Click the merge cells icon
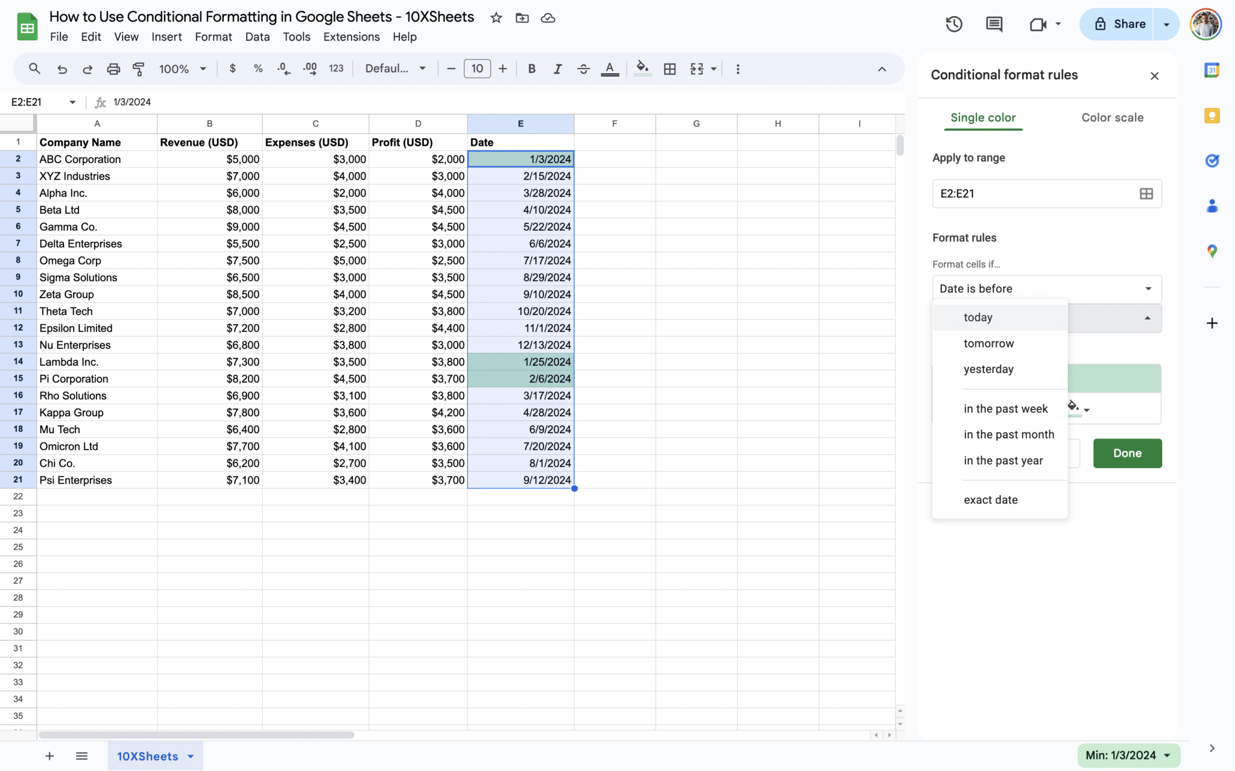The width and height of the screenshot is (1235, 771). click(696, 69)
